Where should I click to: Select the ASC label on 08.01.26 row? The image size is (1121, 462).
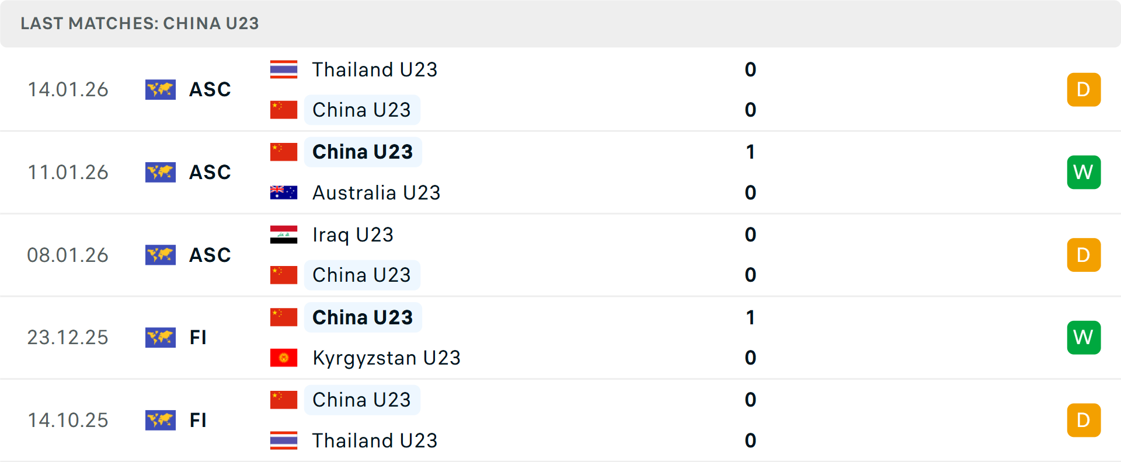[x=210, y=255]
